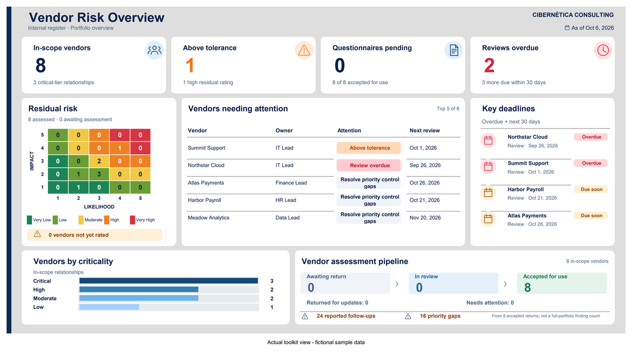Click the 0 vendors not yet rated notice
632x352 pixels.
95,235
